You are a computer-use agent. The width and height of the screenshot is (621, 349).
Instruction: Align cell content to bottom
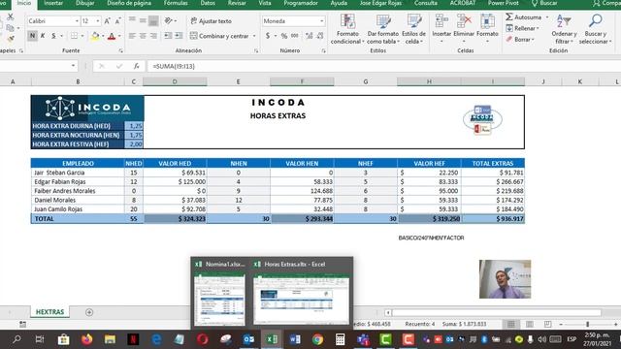tap(153, 20)
